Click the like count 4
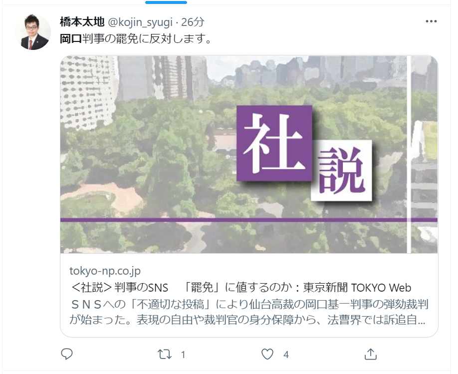Screen dimensions: 458x374 click(x=286, y=355)
